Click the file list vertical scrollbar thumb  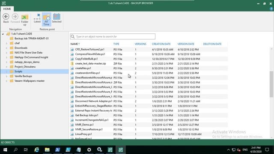coord(271,84)
